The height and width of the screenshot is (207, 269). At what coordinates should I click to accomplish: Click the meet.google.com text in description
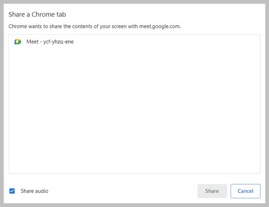coord(160,27)
